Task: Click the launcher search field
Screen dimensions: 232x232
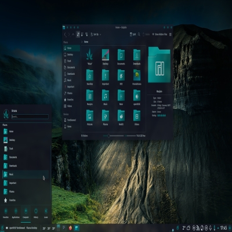Action: click(x=30, y=117)
